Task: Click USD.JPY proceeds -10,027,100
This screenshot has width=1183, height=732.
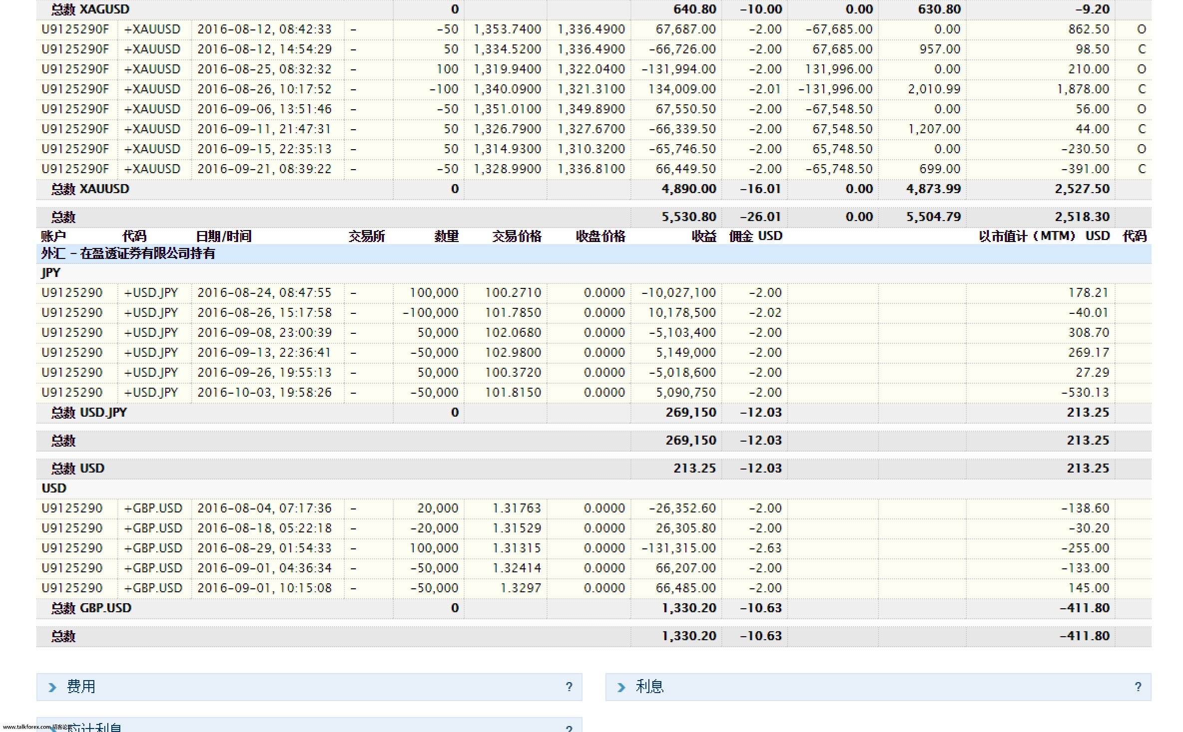Action: pos(679,293)
